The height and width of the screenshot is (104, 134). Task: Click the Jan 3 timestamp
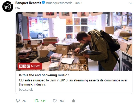(78, 3)
